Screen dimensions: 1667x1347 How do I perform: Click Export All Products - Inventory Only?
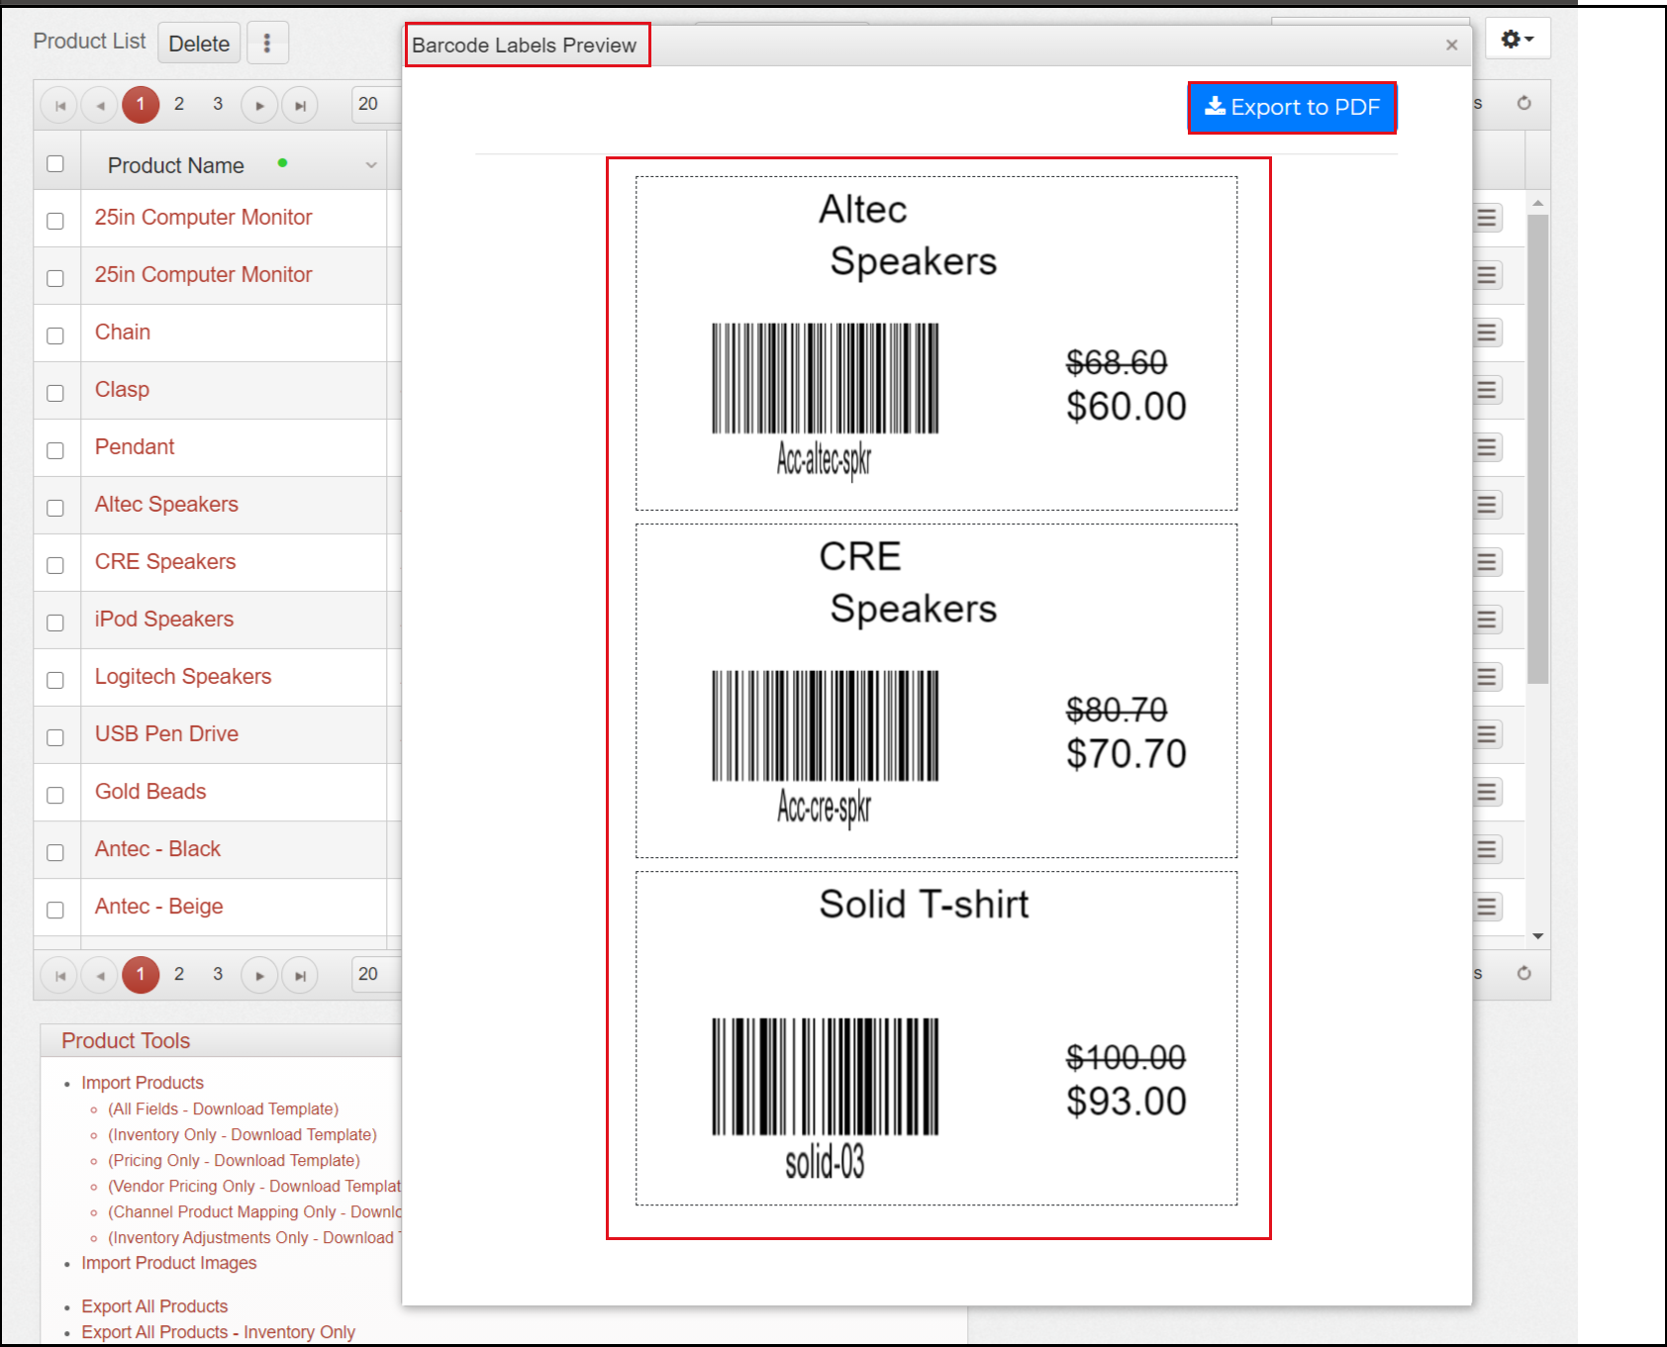pos(218,1332)
